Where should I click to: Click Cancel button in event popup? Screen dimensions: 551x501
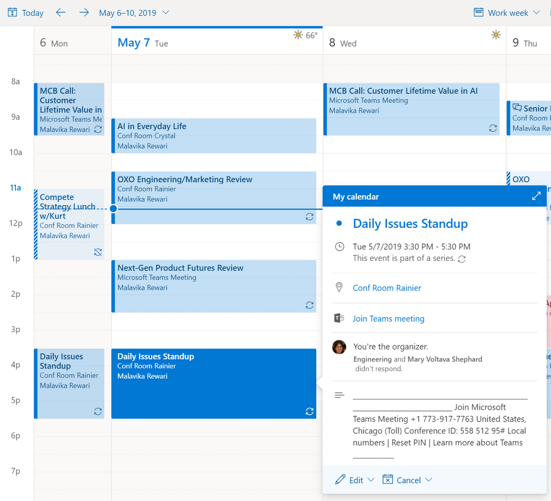[408, 480]
